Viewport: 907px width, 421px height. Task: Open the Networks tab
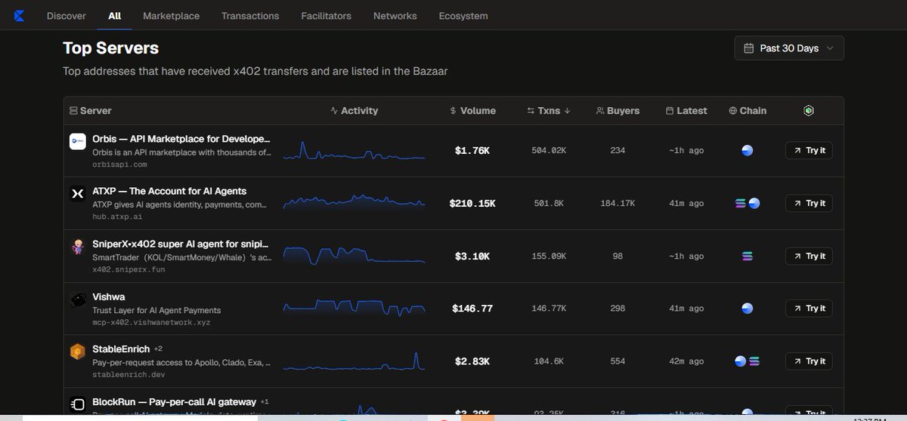click(395, 16)
